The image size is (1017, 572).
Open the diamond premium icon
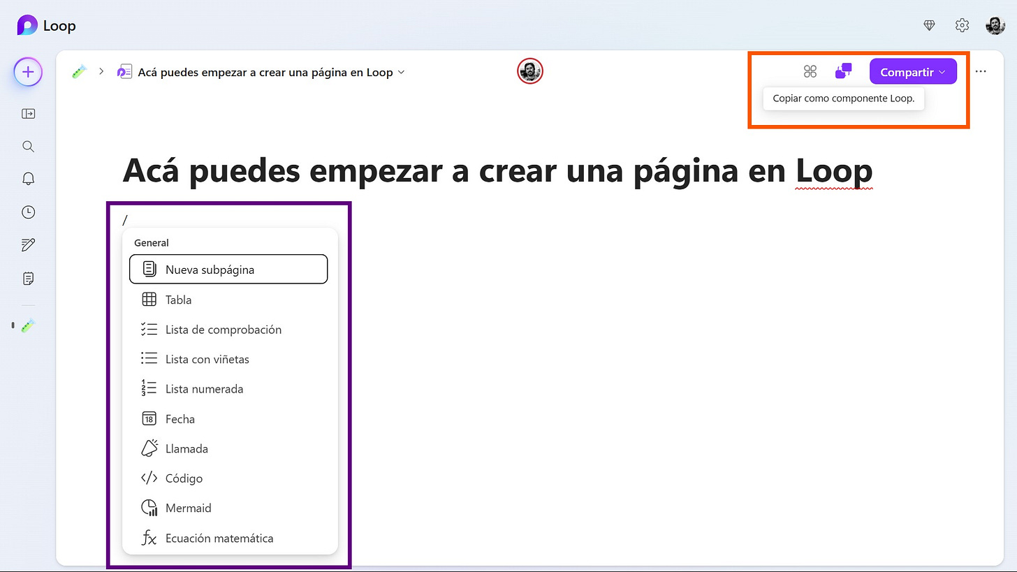[929, 26]
